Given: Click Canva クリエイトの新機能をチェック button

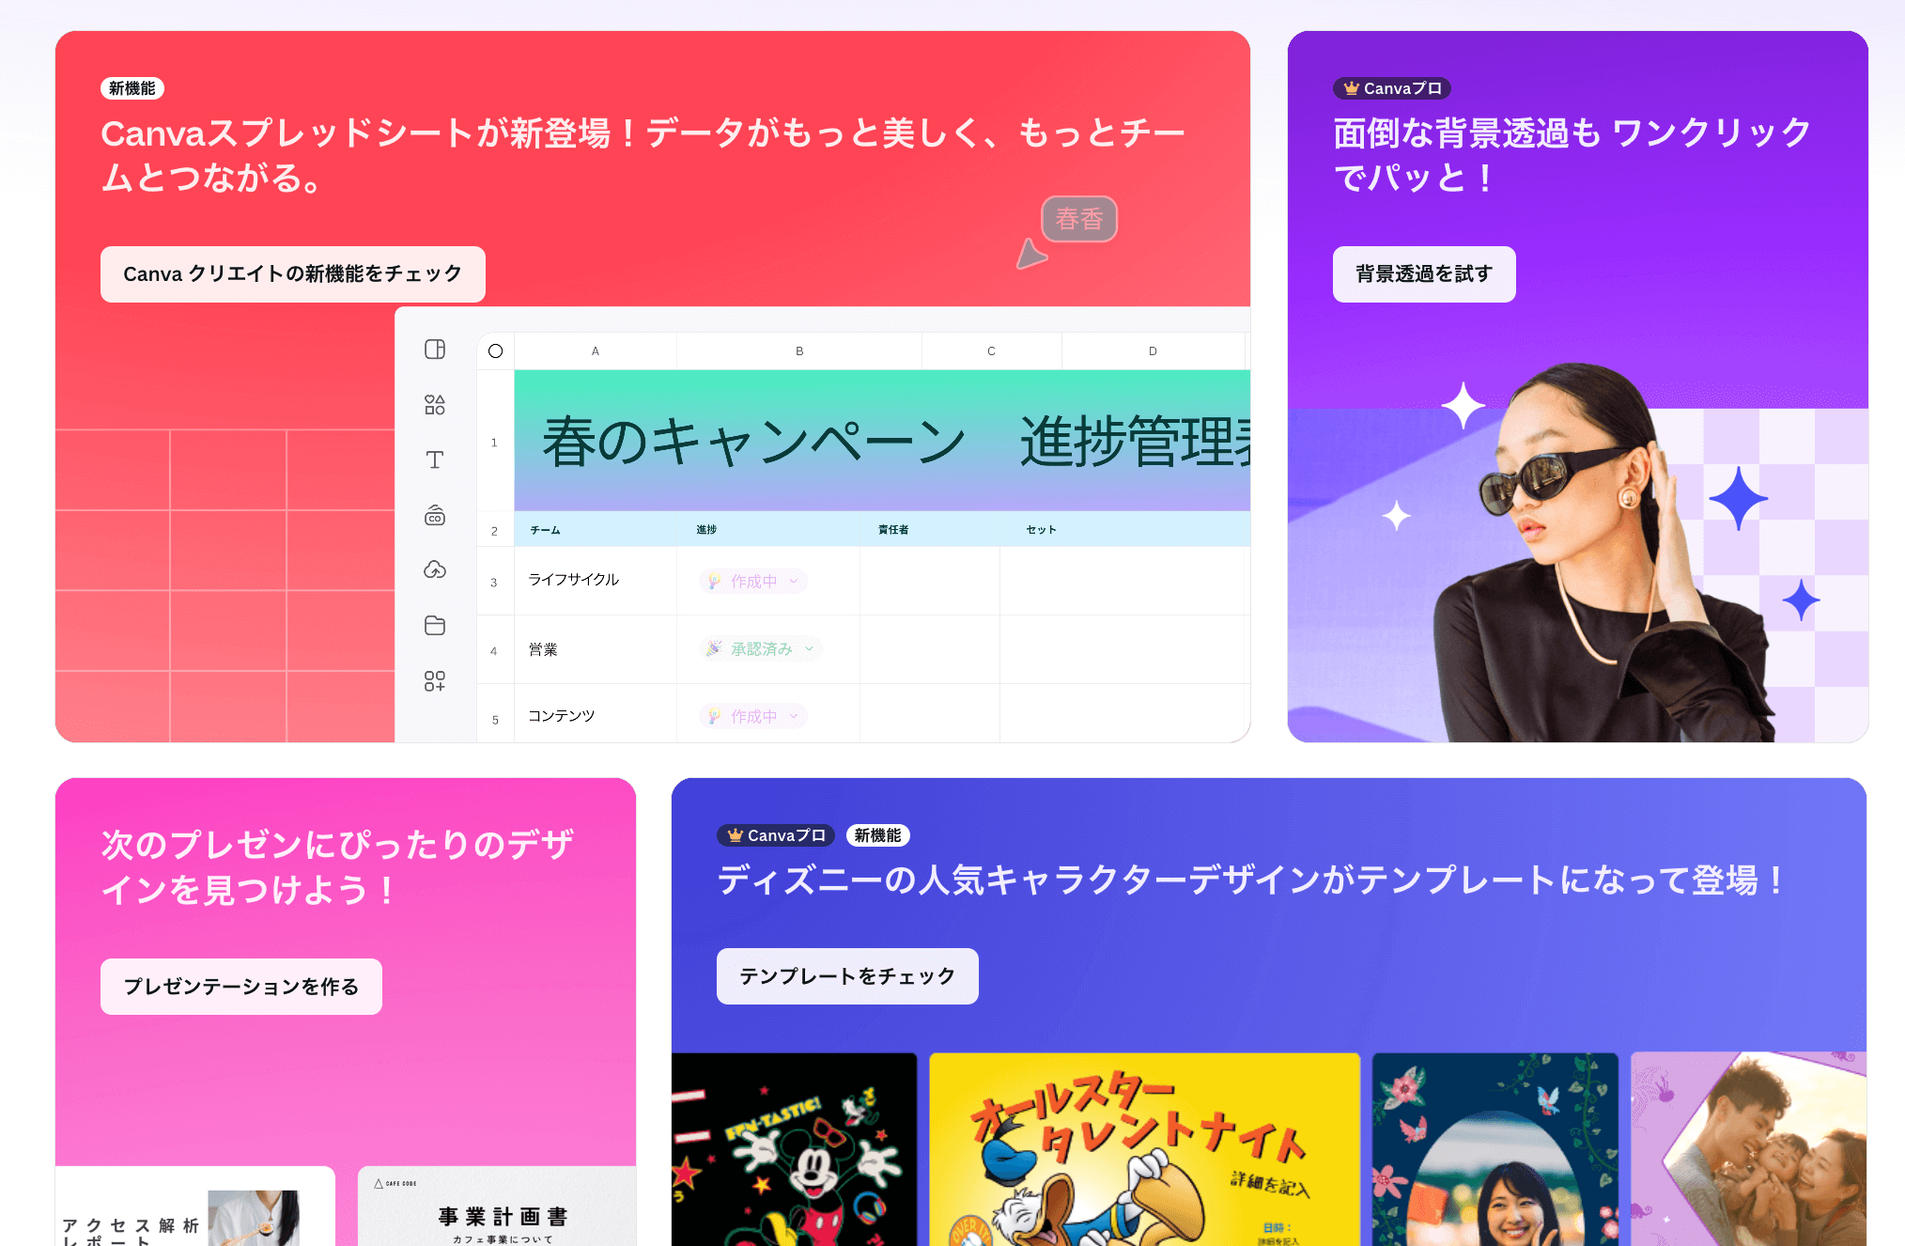Looking at the screenshot, I should coord(293,274).
